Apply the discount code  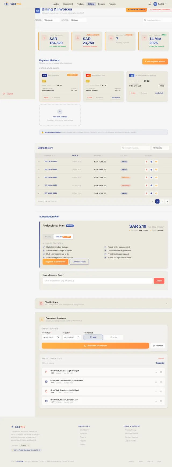click(159, 281)
